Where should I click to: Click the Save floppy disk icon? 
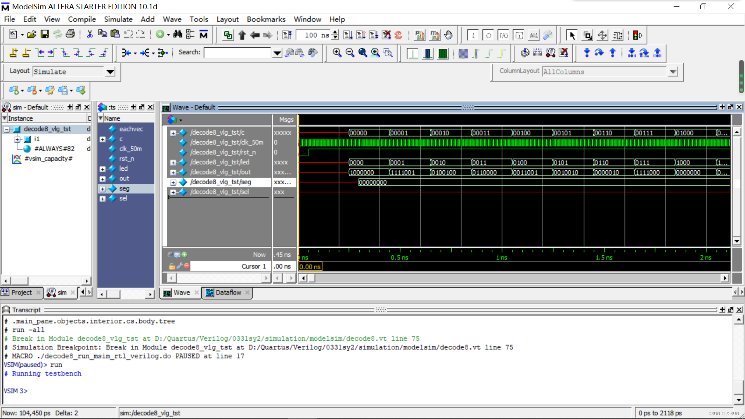(45, 35)
